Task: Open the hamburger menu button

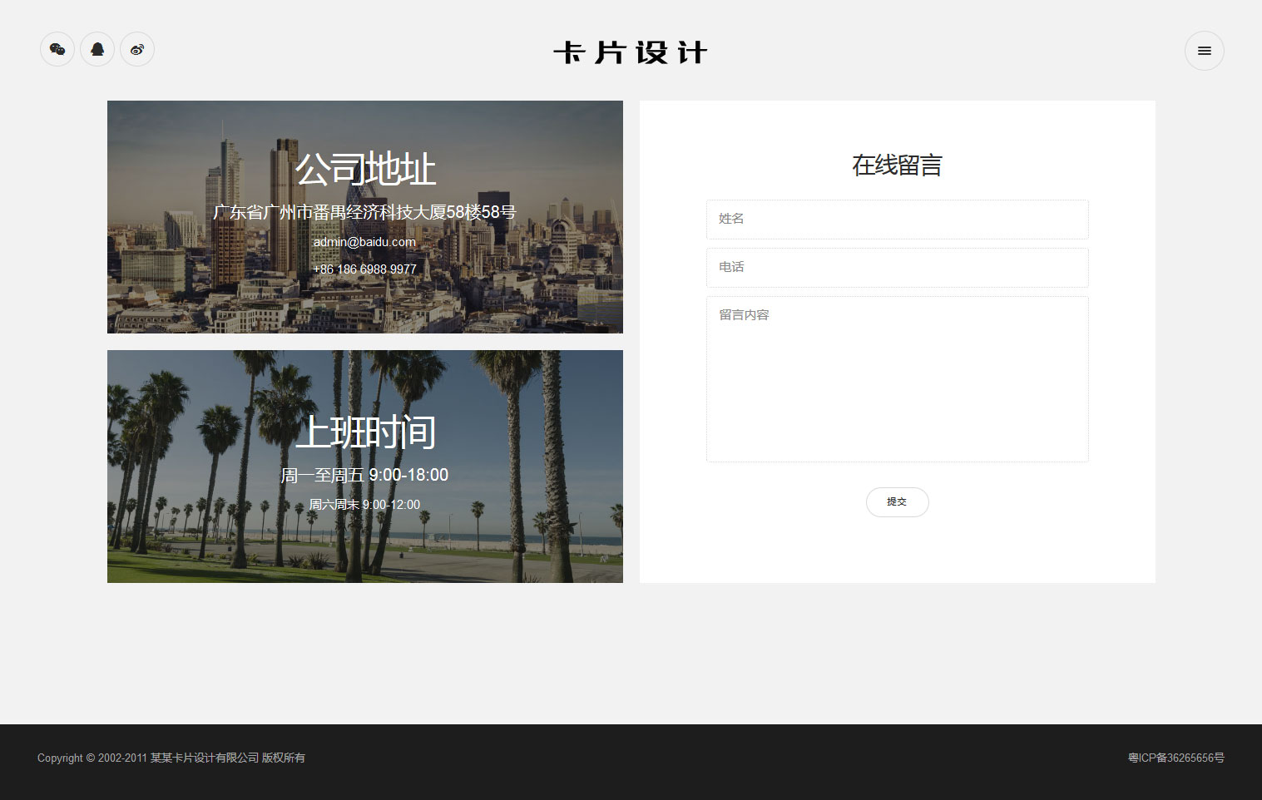Action: 1204,51
